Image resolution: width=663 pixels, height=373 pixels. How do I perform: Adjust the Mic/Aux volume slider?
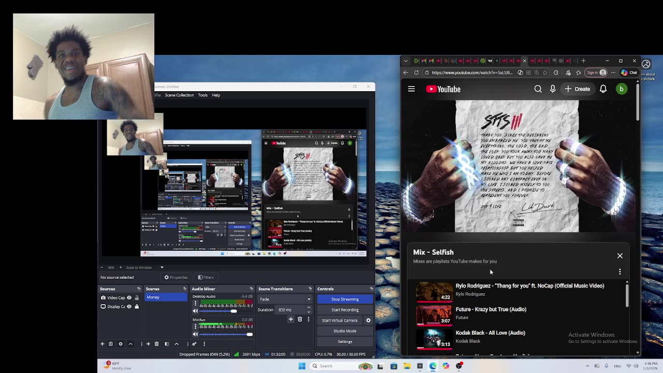(226, 334)
